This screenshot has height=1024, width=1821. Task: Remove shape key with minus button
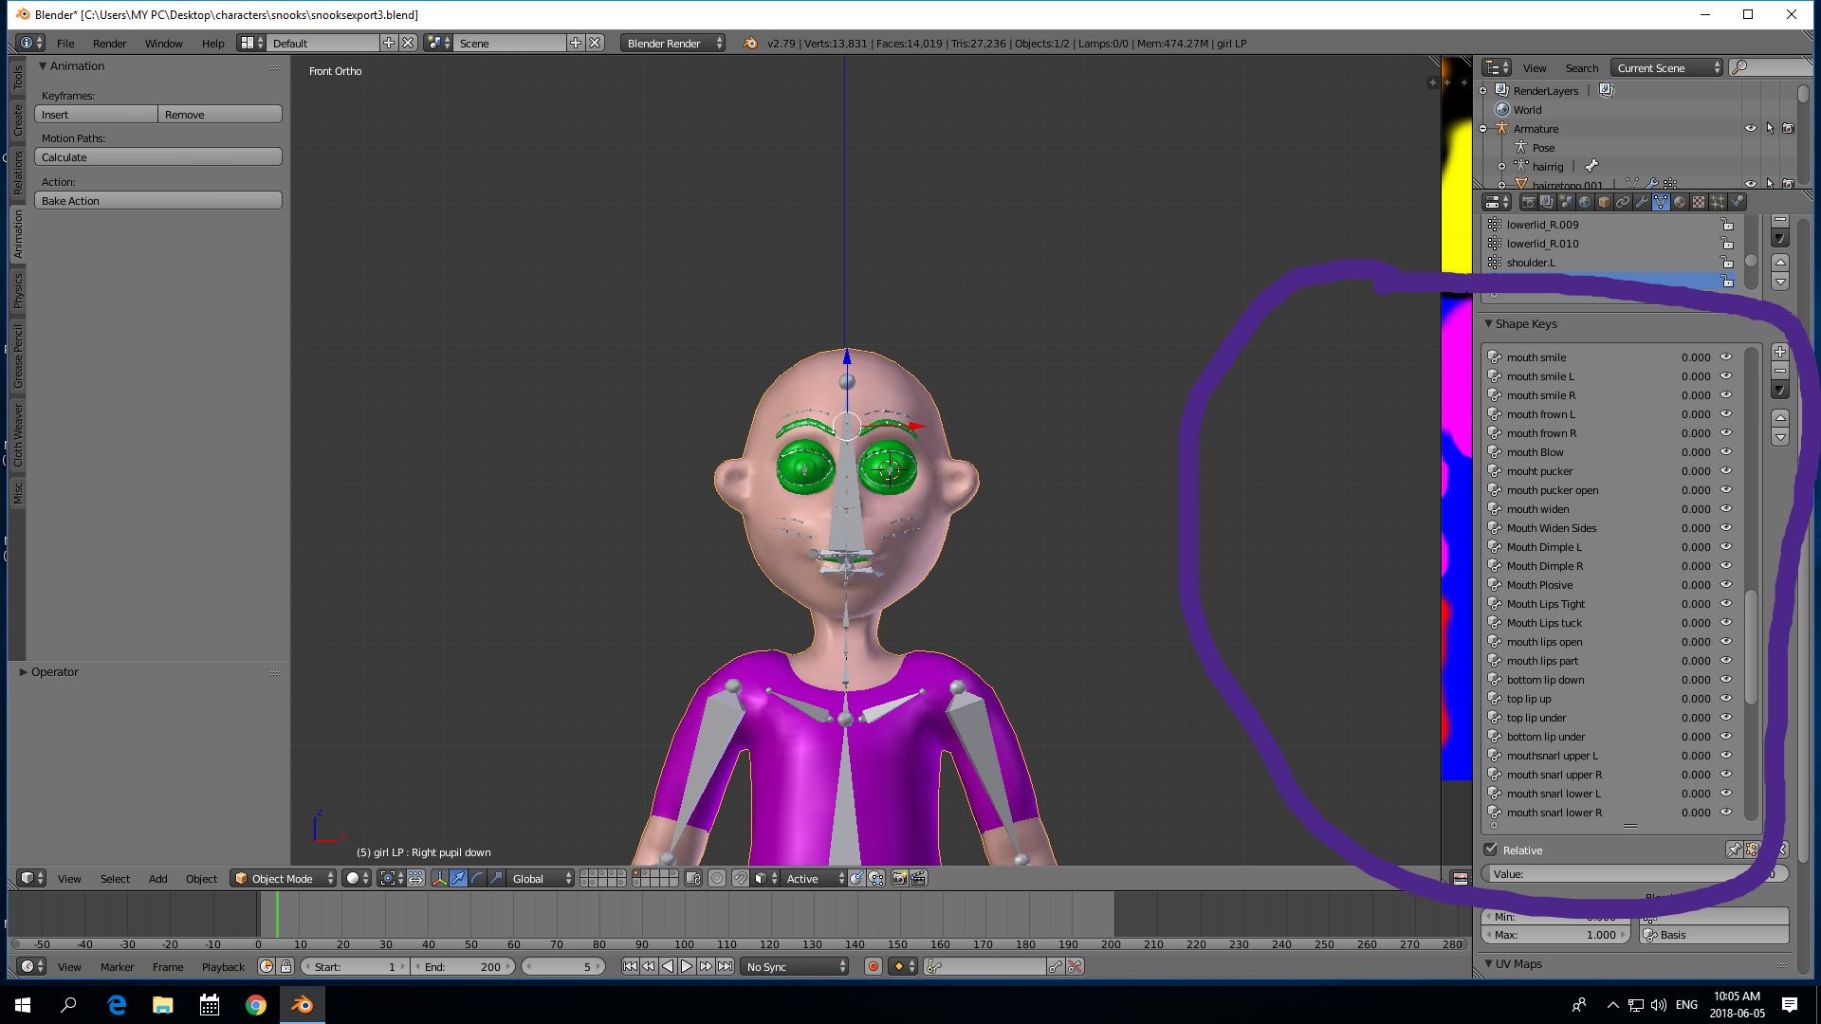1780,371
